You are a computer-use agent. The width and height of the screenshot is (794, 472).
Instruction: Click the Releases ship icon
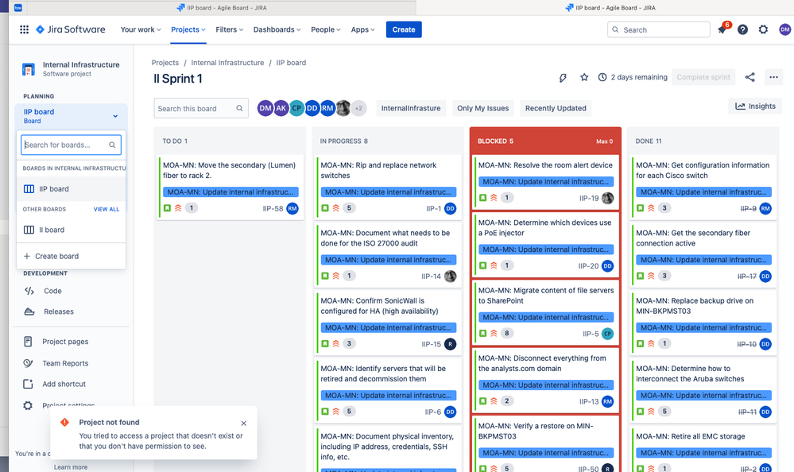pyautogui.click(x=29, y=311)
